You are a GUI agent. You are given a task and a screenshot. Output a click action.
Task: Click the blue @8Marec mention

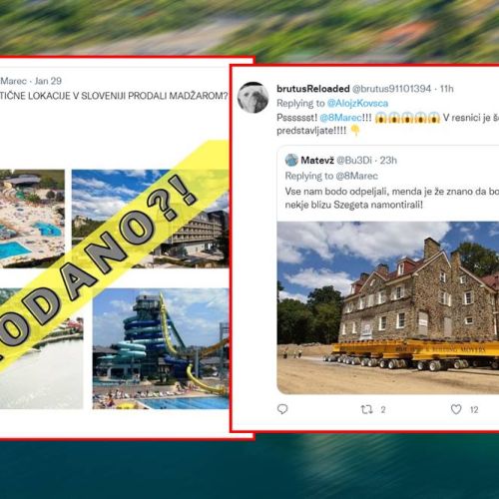click(341, 118)
